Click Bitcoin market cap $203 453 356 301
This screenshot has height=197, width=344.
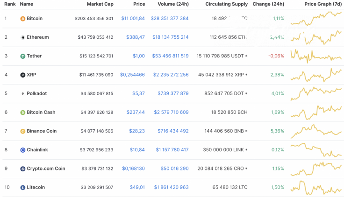[x=94, y=18]
